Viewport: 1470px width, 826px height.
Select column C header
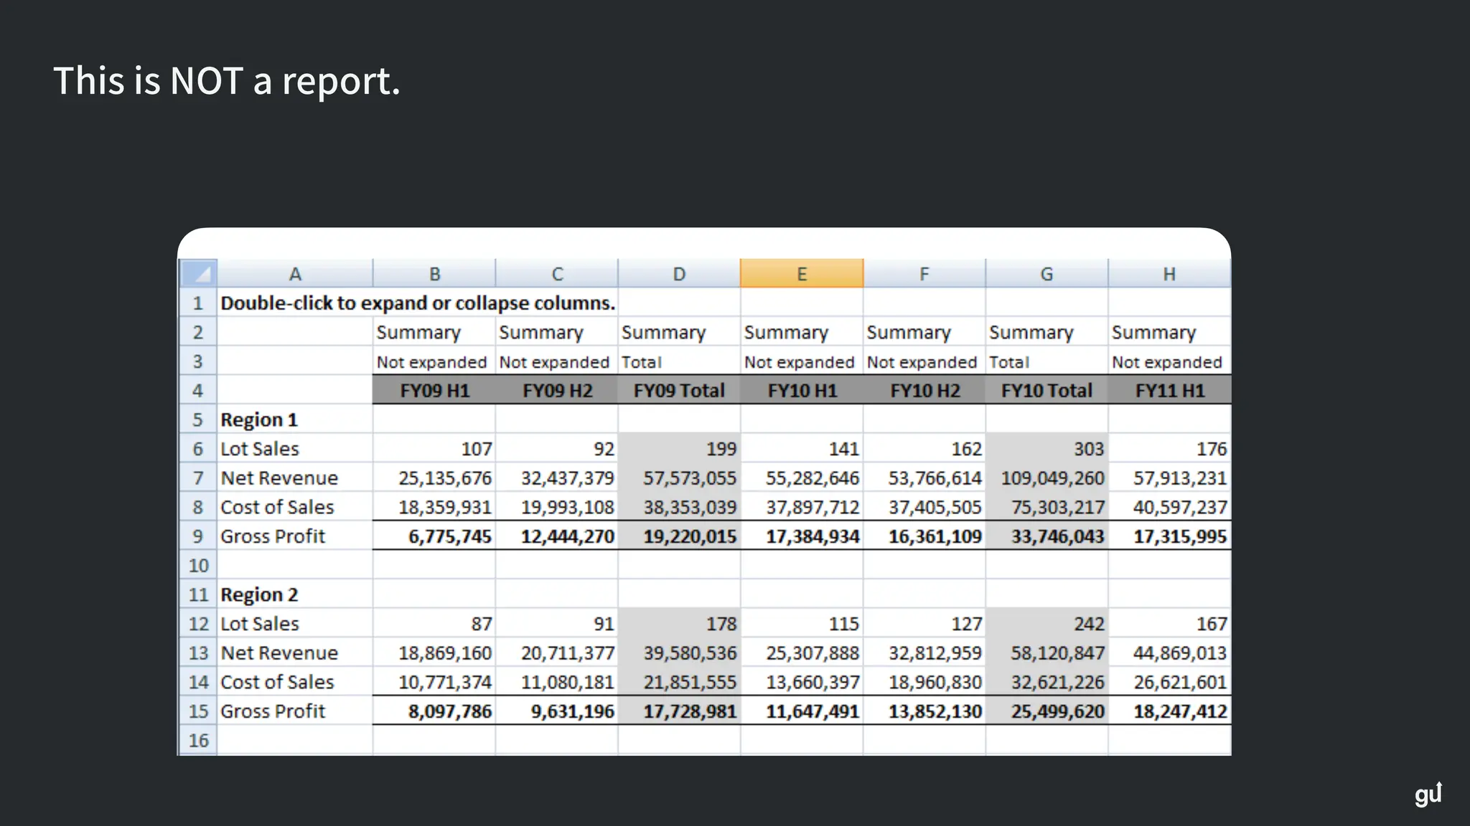tap(557, 273)
